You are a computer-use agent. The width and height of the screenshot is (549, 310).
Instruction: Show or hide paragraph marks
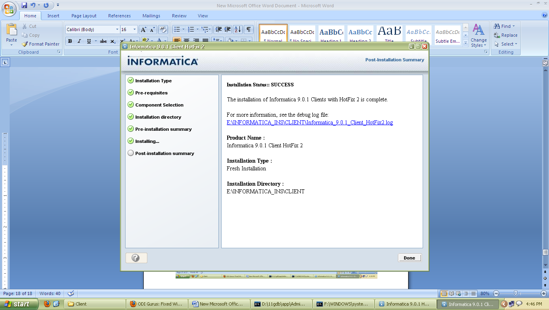pyautogui.click(x=249, y=29)
